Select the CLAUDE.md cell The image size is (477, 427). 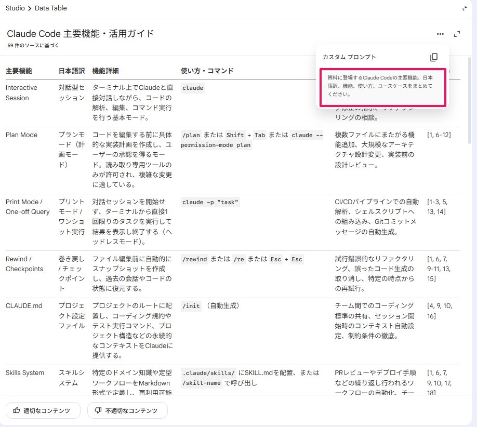point(24,306)
